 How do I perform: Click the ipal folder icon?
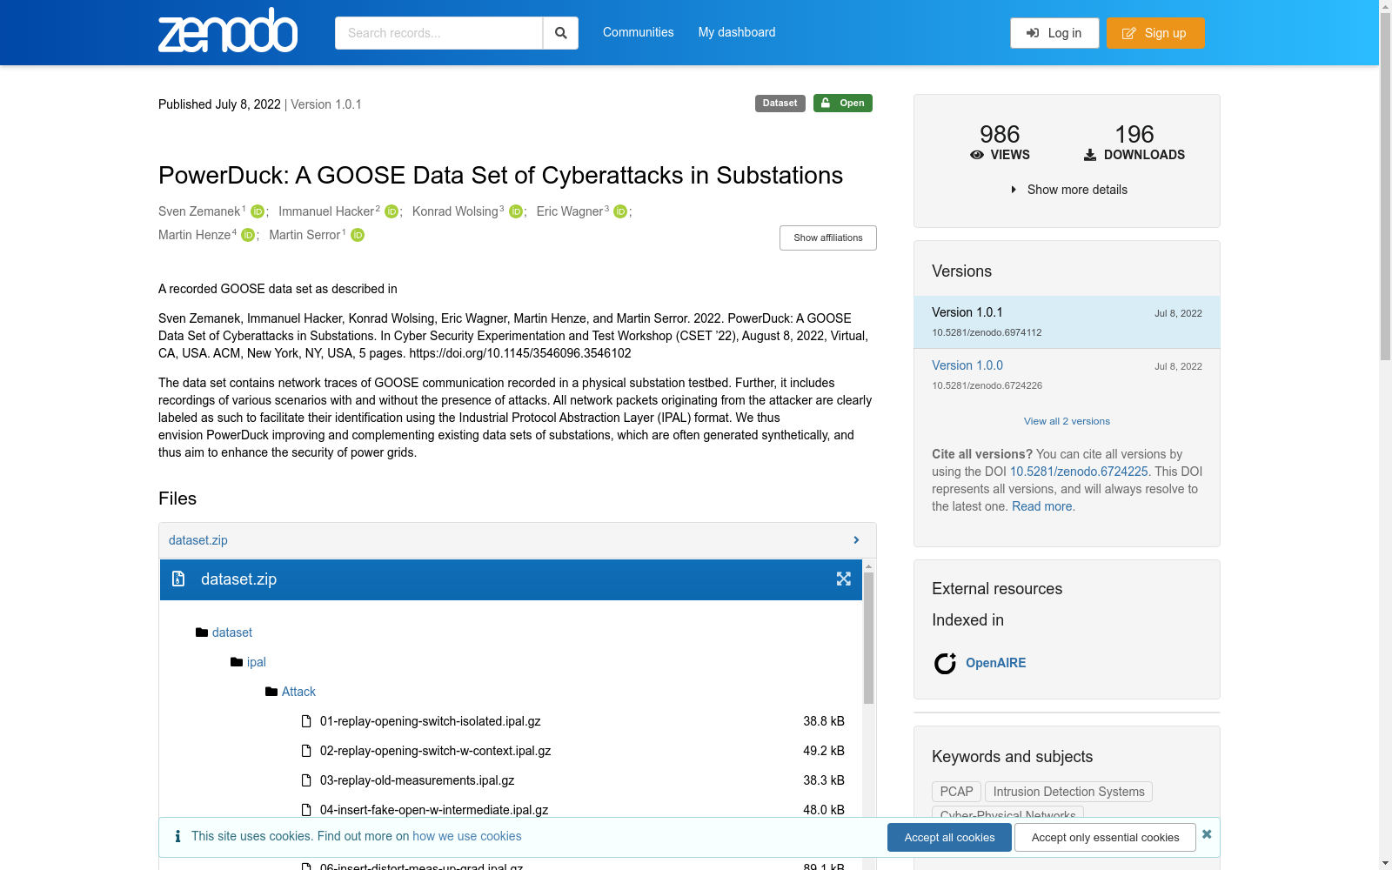[237, 662]
